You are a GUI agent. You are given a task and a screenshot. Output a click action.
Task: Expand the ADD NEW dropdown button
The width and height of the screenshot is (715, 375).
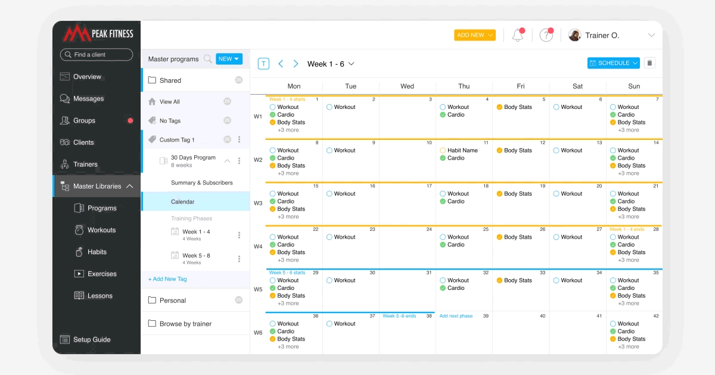(x=474, y=35)
